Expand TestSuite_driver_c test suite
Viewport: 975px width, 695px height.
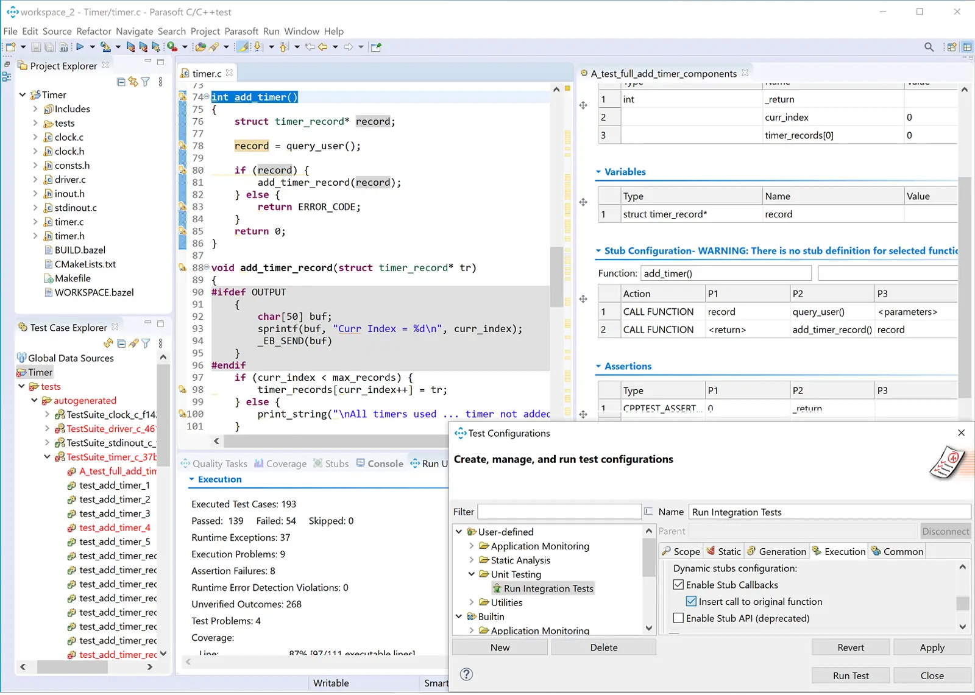coord(47,428)
